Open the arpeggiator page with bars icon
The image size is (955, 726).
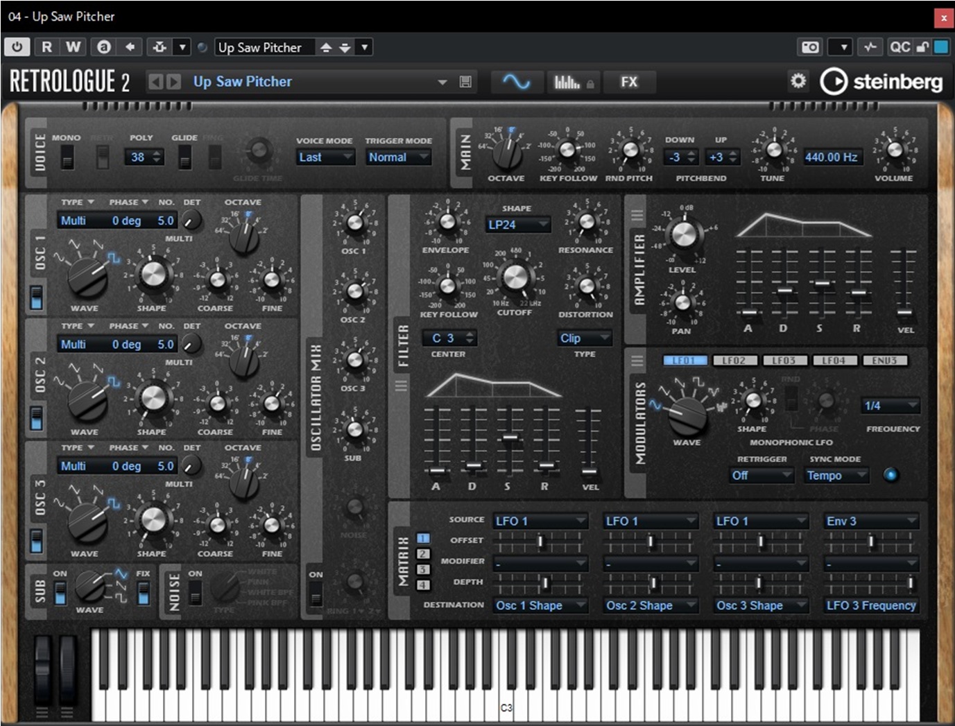567,83
